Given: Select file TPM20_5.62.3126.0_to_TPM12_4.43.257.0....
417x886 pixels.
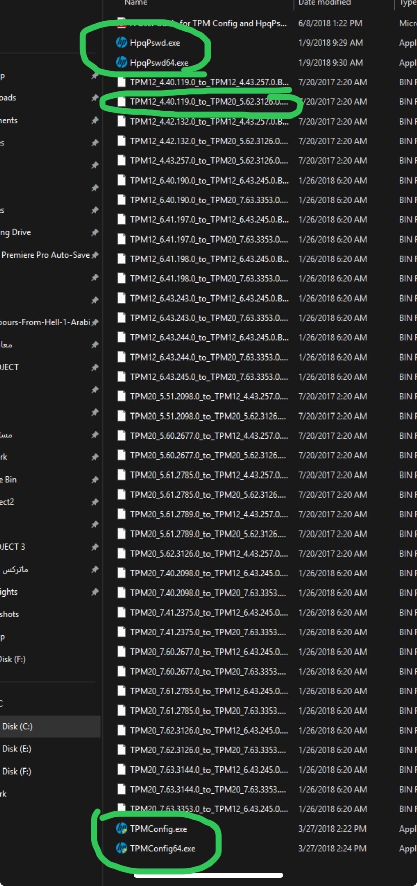Looking at the screenshot, I should (209, 554).
